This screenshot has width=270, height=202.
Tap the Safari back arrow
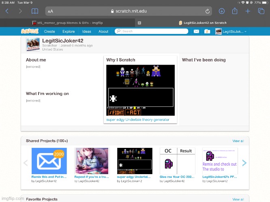[x=7, y=11]
